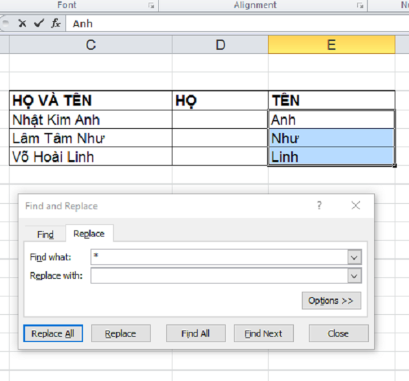This screenshot has height=381, width=409.
Task: Expand the Options >> section
Action: pyautogui.click(x=331, y=301)
